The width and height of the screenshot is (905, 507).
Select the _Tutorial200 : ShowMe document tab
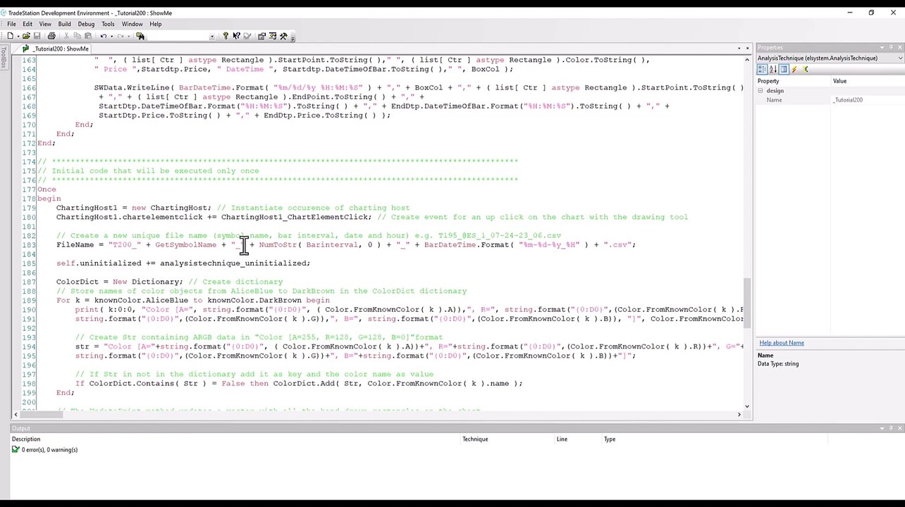click(55, 49)
